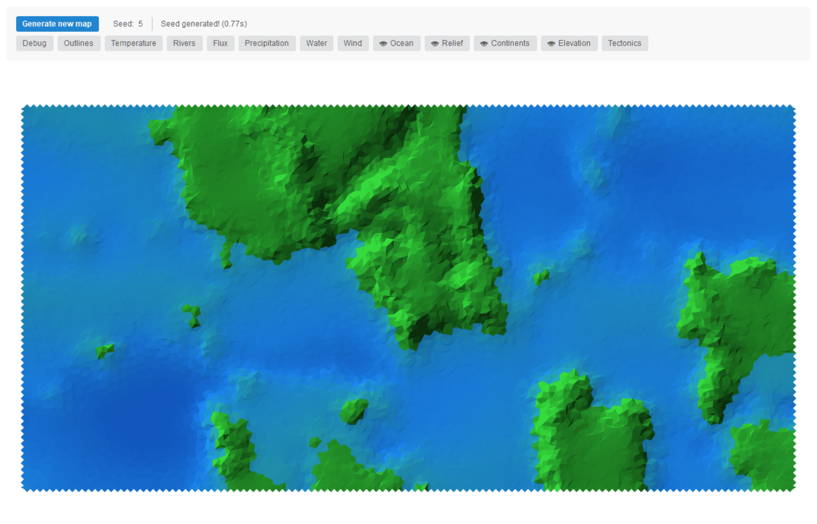
Task: Click the 'Seed generated! (0.77s)' status text
Action: tap(204, 24)
